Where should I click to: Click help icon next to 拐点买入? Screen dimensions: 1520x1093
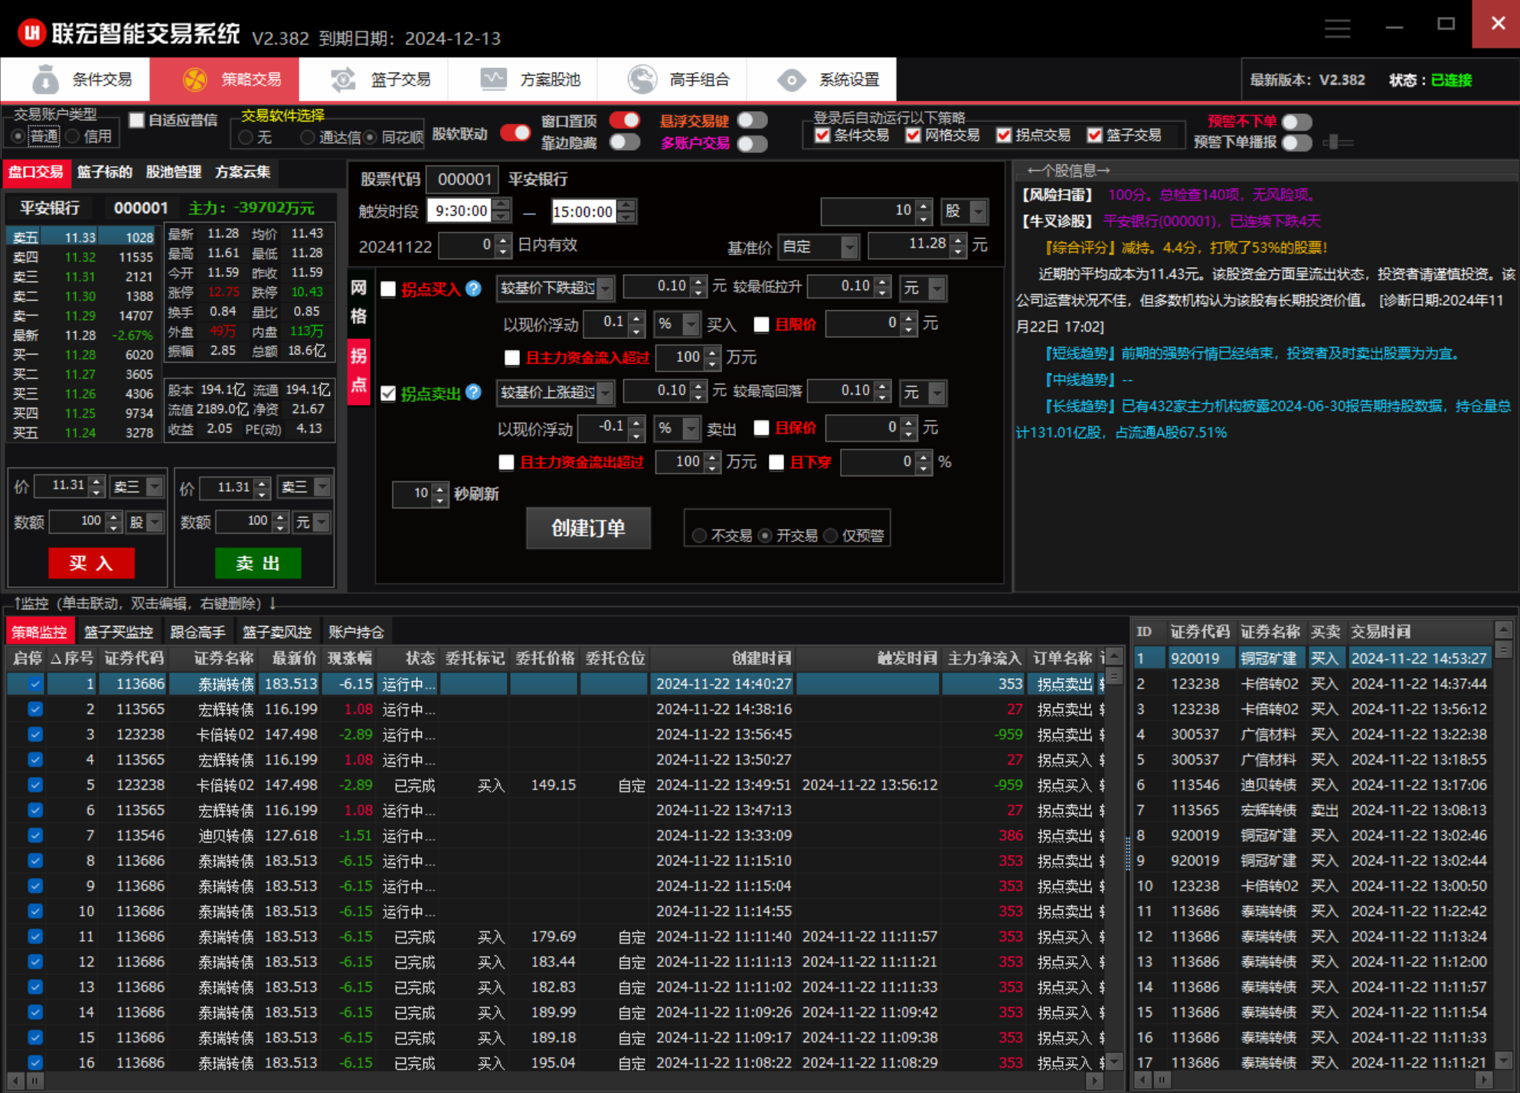coord(473,288)
